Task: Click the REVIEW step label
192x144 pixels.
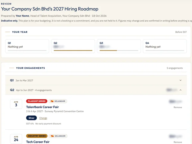Action: pos(6,4)
